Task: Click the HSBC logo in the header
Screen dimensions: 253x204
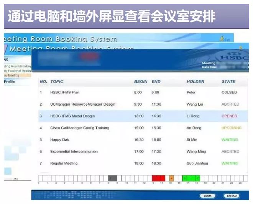Action: pyautogui.click(x=235, y=57)
